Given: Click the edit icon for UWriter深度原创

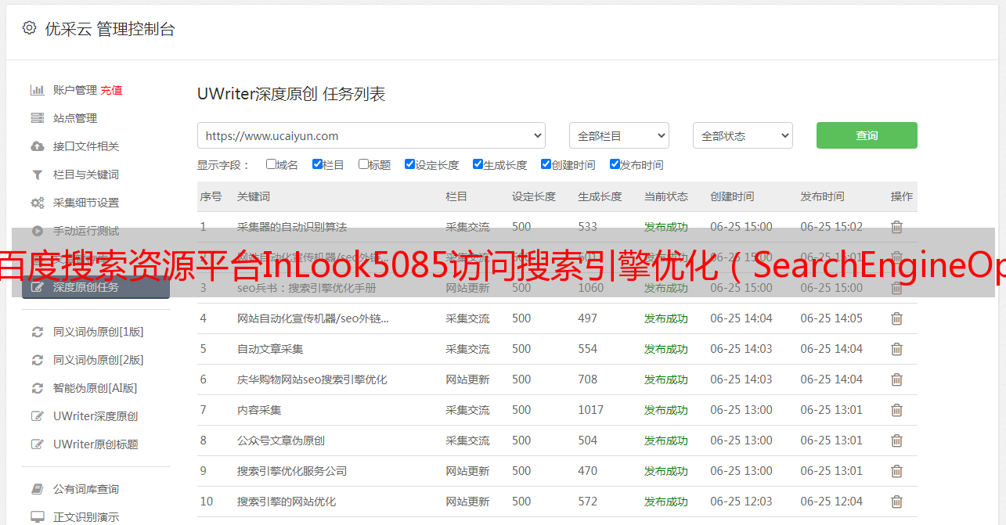Looking at the screenshot, I should (37, 416).
